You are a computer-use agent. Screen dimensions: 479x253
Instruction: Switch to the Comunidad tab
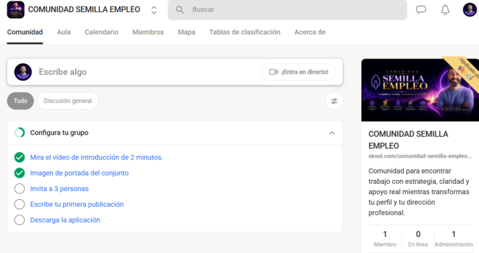[x=25, y=32]
